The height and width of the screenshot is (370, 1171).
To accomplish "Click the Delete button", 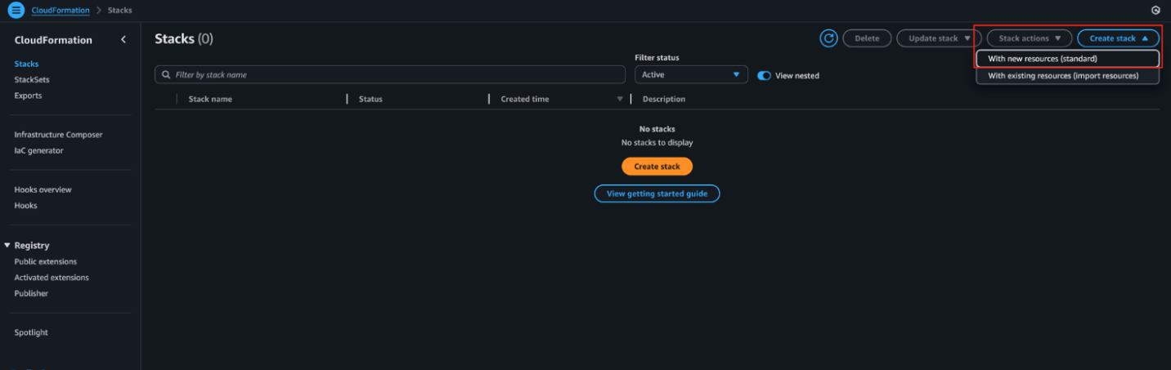I will (867, 38).
